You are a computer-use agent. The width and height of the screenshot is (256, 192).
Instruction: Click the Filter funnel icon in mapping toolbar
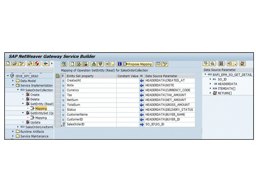coord(100,64)
